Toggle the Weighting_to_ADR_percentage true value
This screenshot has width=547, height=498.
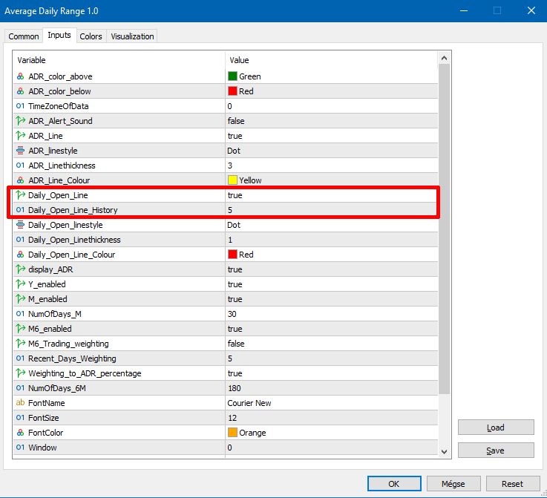pyautogui.click(x=332, y=373)
